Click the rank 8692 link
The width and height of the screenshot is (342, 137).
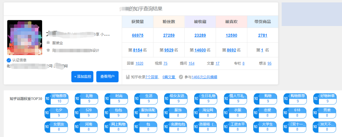(x=231, y=50)
